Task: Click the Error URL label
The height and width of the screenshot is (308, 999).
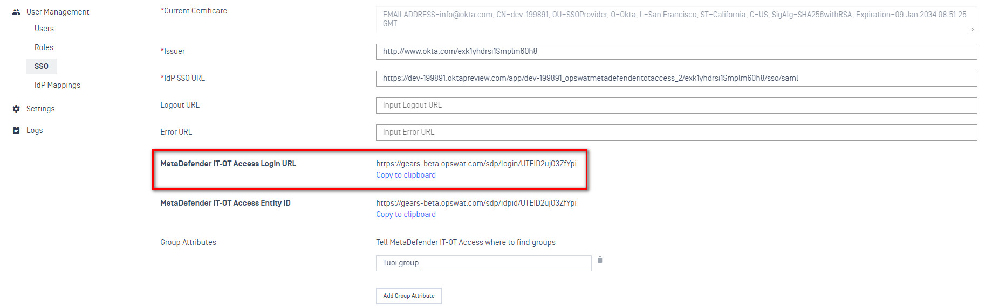Action: pyautogui.click(x=176, y=132)
